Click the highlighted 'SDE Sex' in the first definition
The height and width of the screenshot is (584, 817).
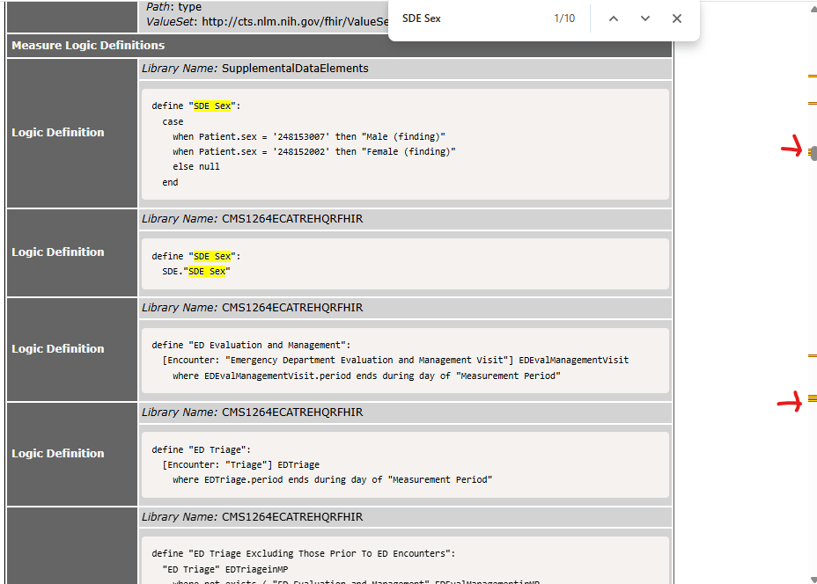click(212, 106)
